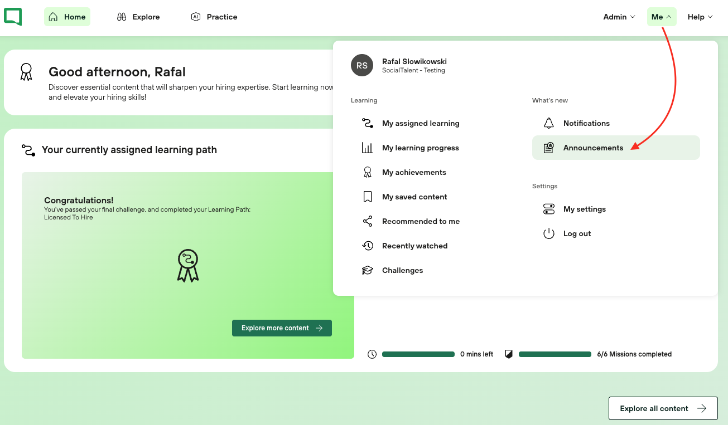Open My assigned learning
The image size is (728, 425).
[421, 123]
